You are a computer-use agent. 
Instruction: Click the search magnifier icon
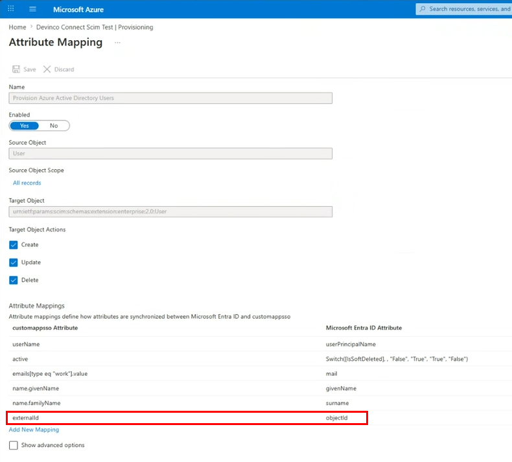pyautogui.click(x=423, y=9)
